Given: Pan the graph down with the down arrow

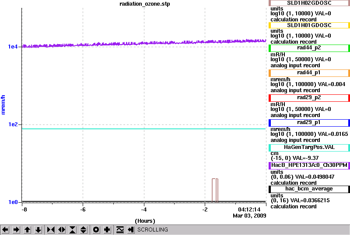Looking at the screenshot, I should 38,230.
